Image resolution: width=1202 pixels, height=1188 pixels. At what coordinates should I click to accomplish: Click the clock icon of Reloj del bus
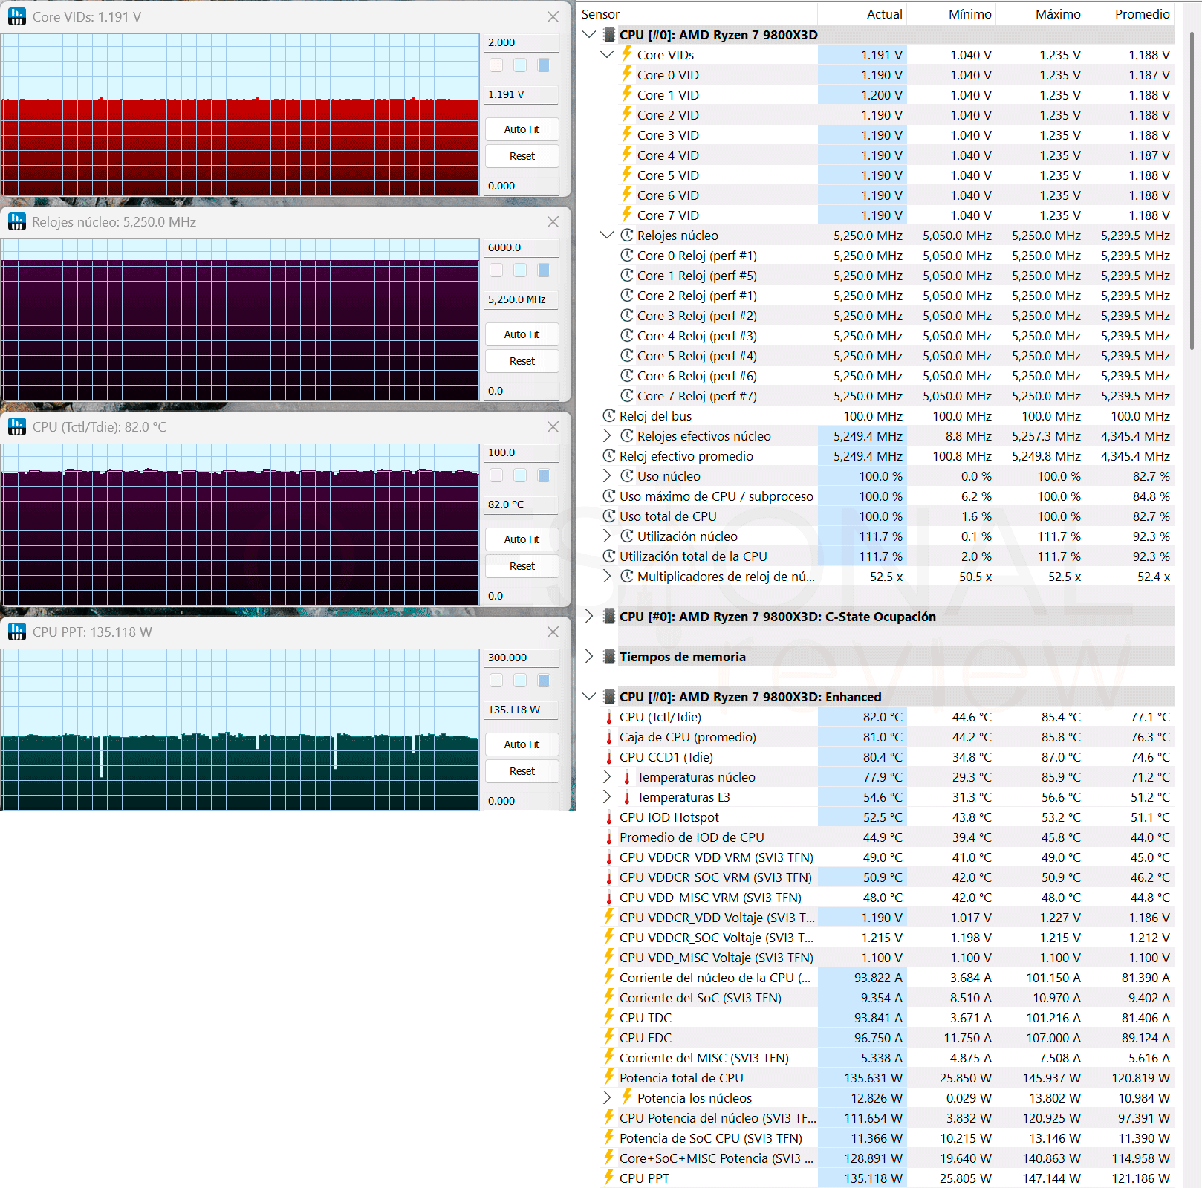click(x=609, y=415)
